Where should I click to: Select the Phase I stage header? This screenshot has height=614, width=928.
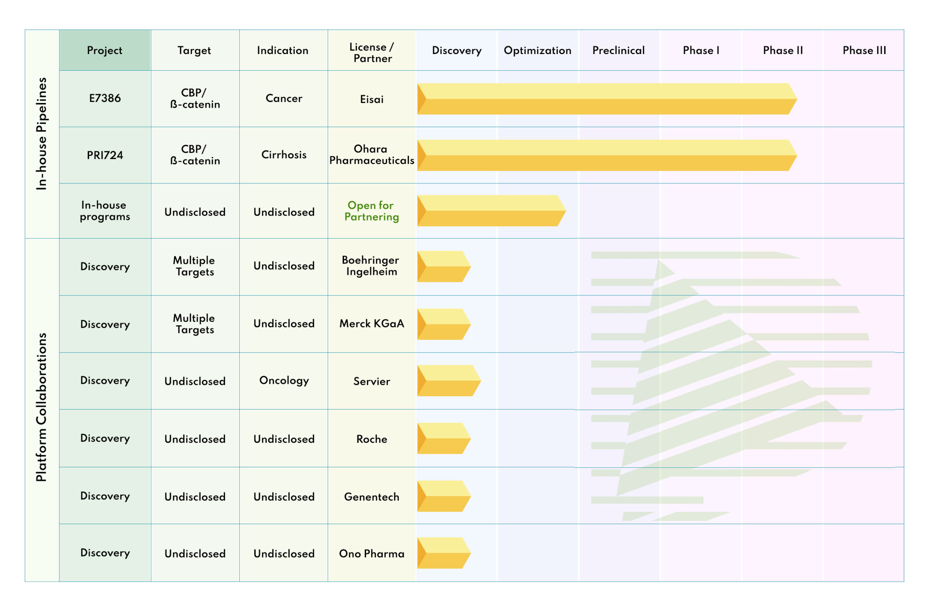[x=701, y=50]
